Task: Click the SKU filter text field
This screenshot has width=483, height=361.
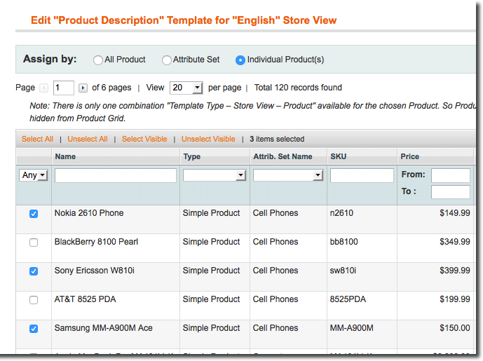Action: (x=362, y=175)
